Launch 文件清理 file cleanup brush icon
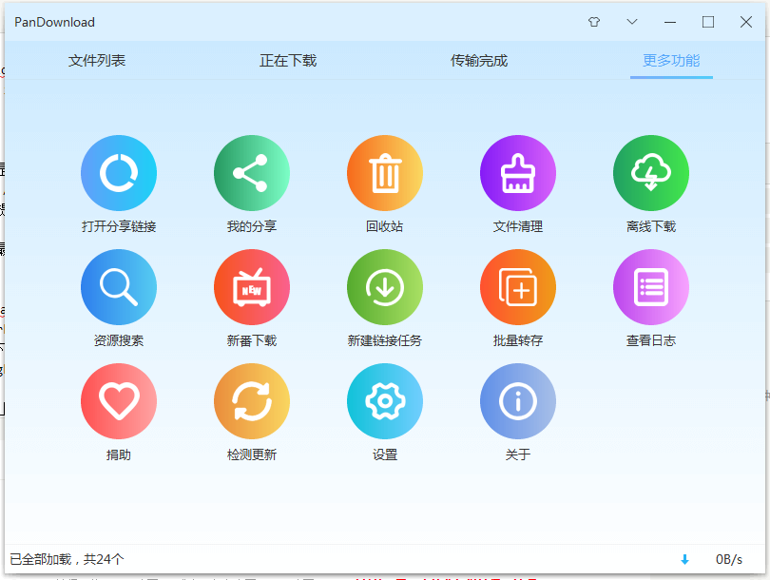The height and width of the screenshot is (580, 770). (x=518, y=173)
